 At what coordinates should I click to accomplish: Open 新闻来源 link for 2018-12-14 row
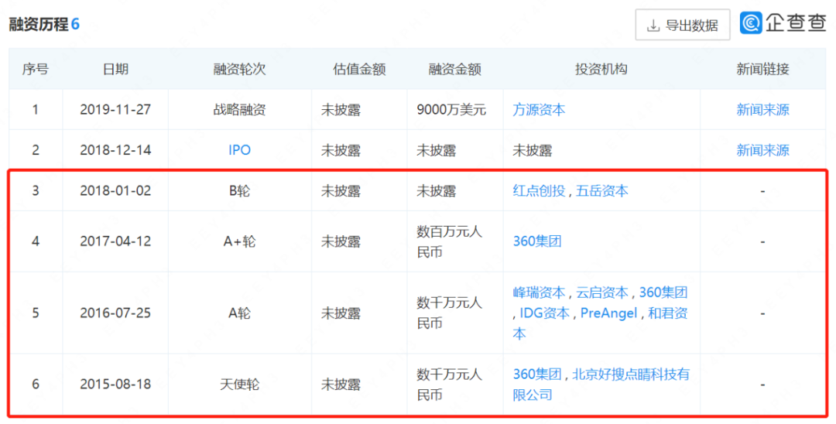point(762,150)
